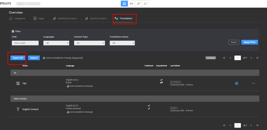Viewport: 267px width, 130px height.
Task: Click the 2 contents count badge
Action: click(x=211, y=58)
